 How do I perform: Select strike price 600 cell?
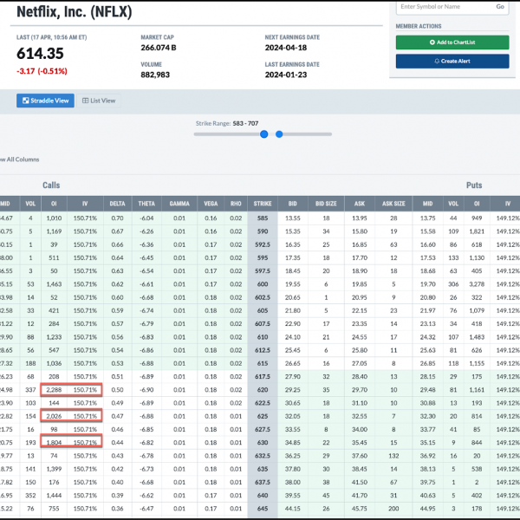263,284
